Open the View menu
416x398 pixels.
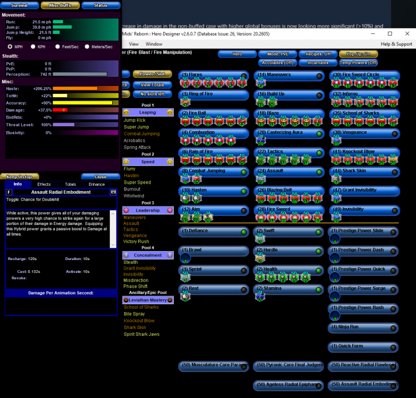point(134,44)
